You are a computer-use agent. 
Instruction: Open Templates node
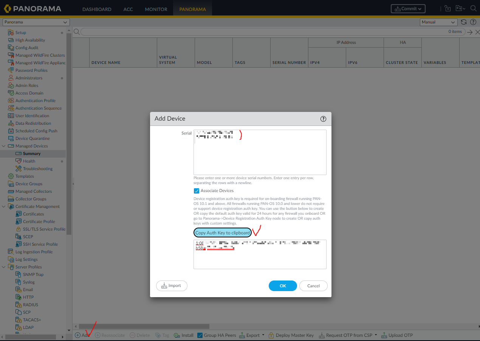[25, 176]
